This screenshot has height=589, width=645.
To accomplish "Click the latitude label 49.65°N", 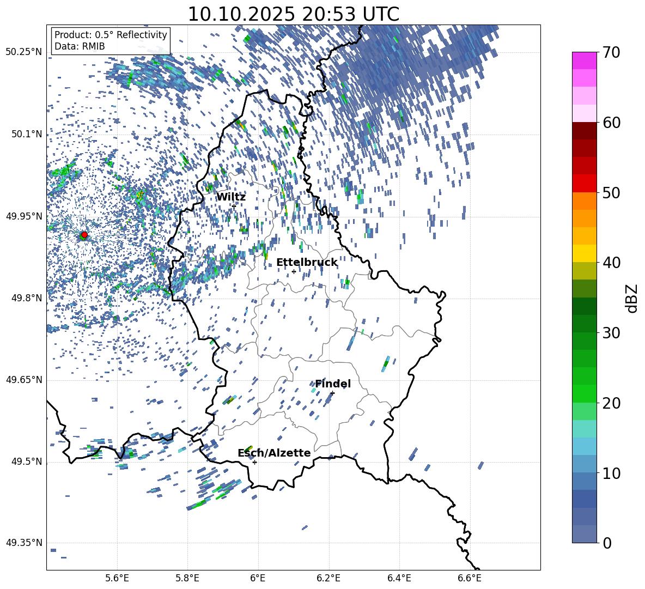I will 24,380.
